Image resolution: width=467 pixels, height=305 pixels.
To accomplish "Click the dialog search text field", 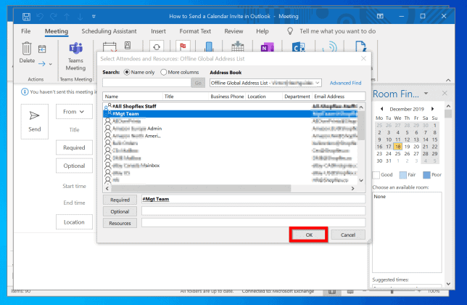I will tap(146, 83).
